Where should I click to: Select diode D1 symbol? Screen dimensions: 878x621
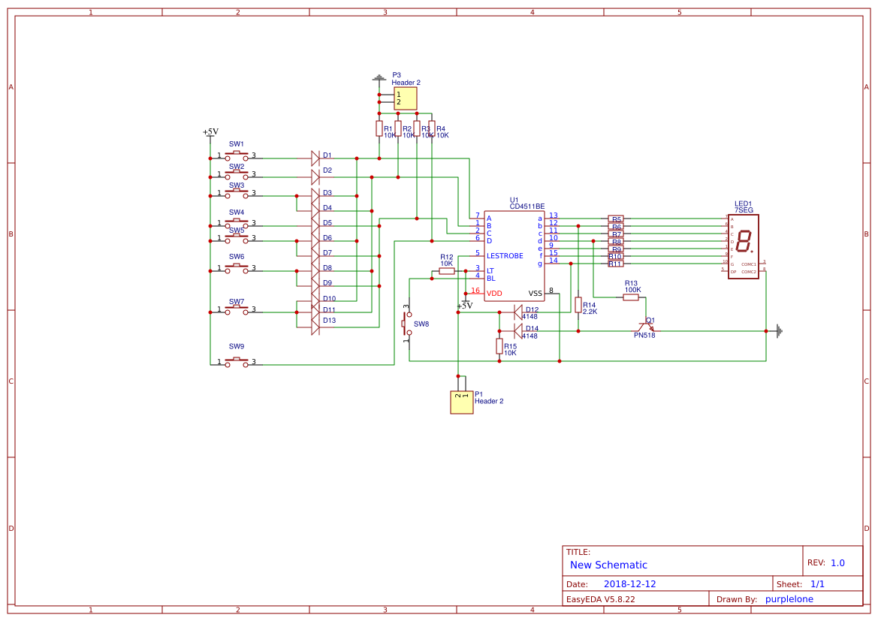coord(315,158)
